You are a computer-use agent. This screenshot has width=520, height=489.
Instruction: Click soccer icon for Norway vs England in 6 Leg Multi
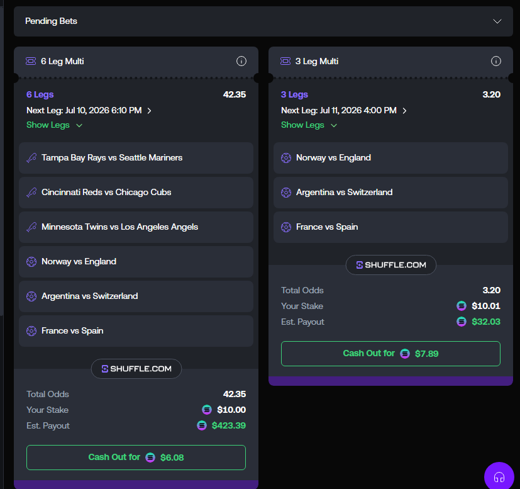[31, 262]
